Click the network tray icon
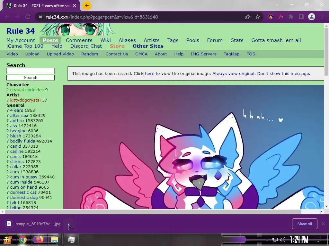The image size is (329, 246). tap(275, 240)
